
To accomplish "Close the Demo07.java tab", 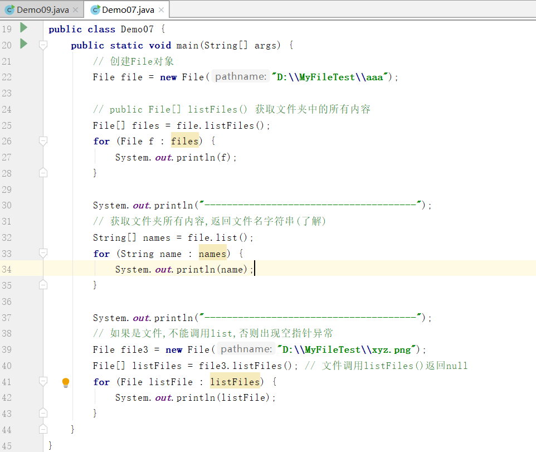I will point(162,10).
